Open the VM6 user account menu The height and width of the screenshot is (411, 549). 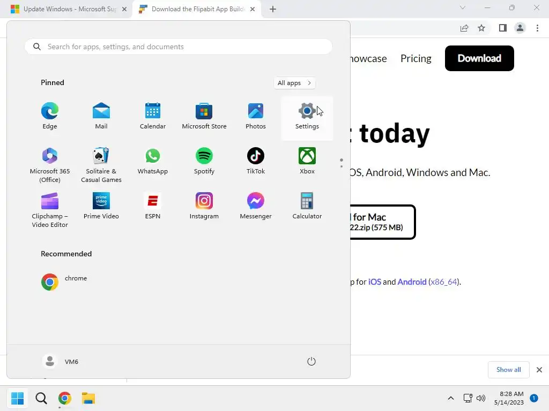[x=60, y=361]
